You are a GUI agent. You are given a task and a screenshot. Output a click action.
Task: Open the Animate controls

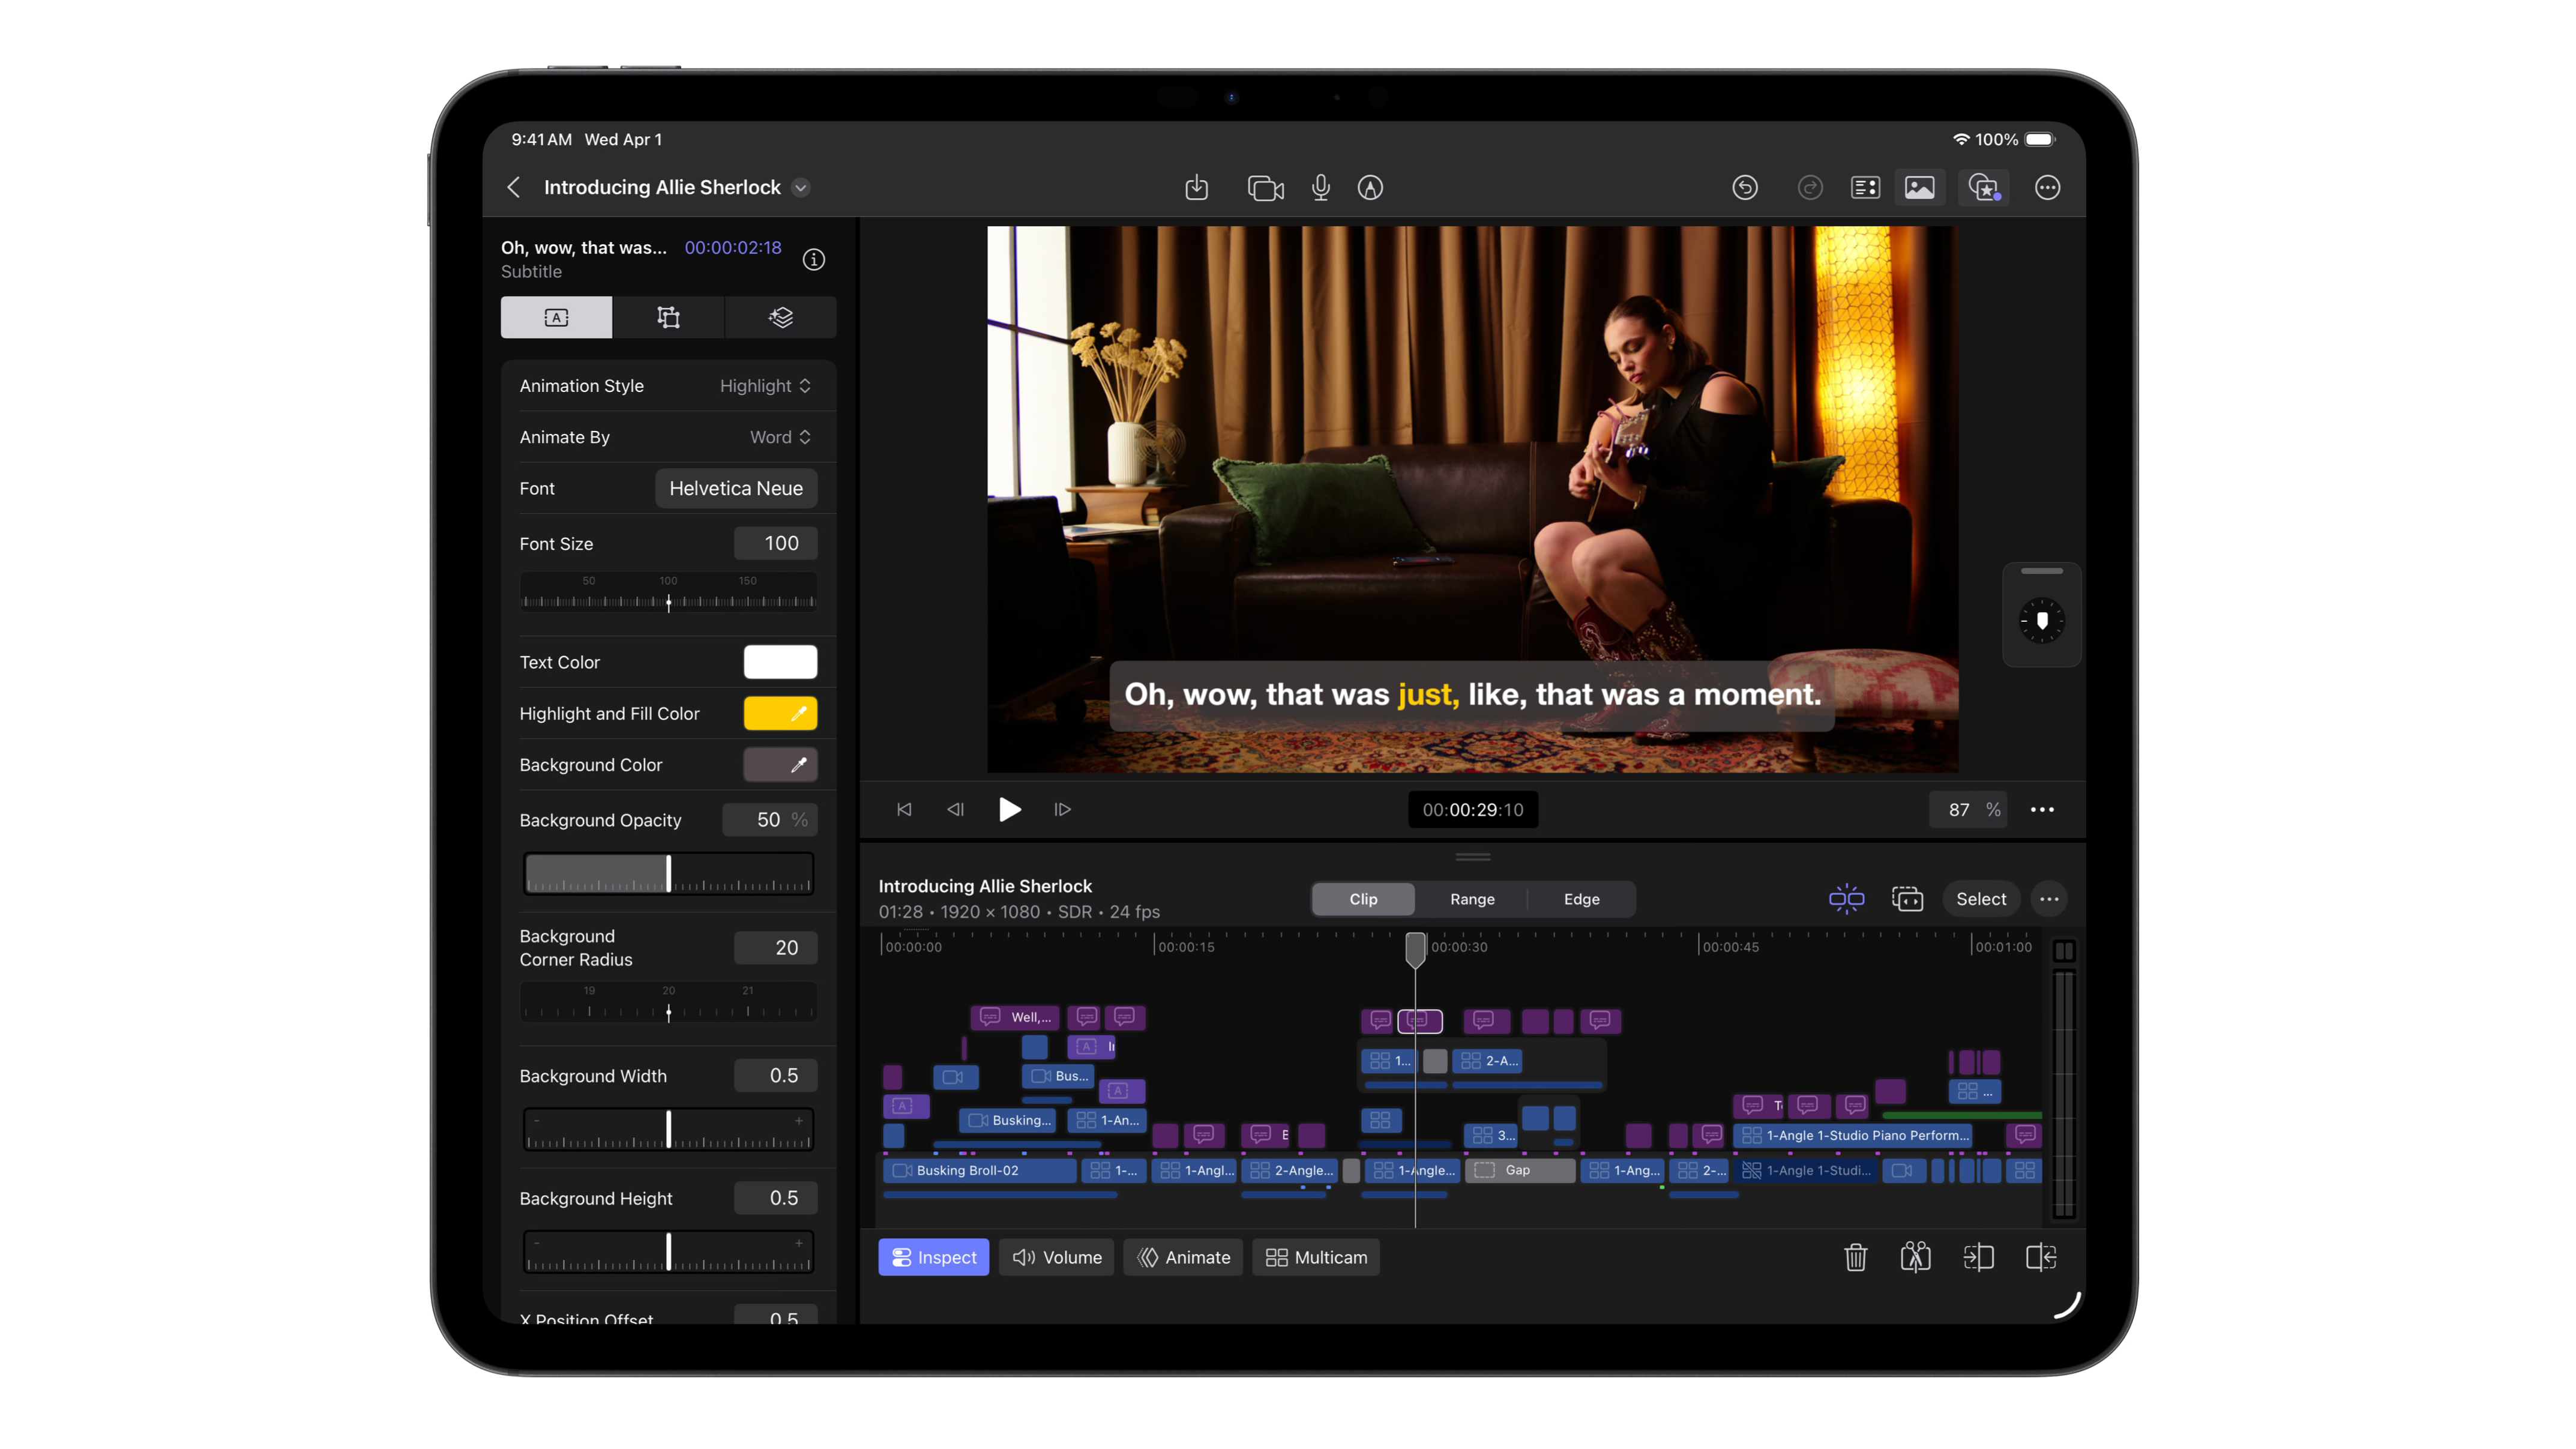point(1183,1257)
